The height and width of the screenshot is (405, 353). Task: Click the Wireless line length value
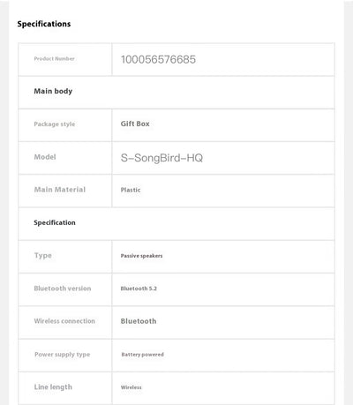point(131,387)
